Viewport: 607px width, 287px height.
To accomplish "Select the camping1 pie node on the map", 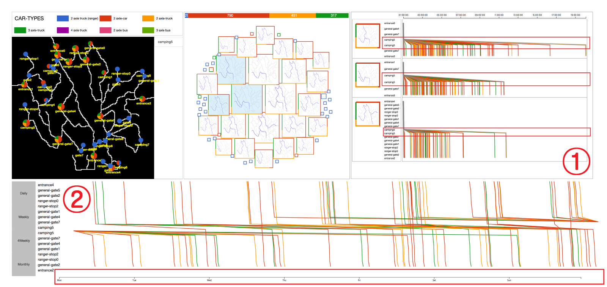I will coord(104,73).
